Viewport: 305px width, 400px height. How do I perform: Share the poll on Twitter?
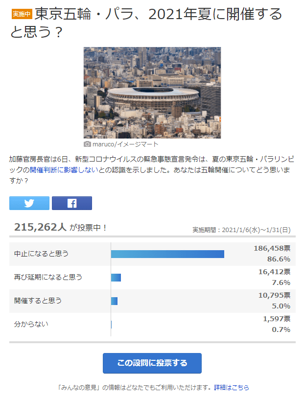click(29, 203)
